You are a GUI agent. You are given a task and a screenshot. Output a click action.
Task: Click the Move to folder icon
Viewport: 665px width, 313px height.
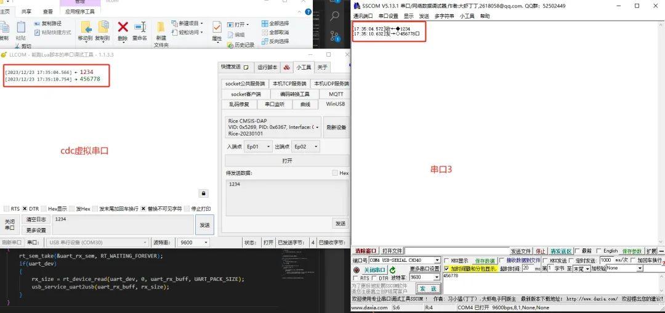pyautogui.click(x=86, y=27)
